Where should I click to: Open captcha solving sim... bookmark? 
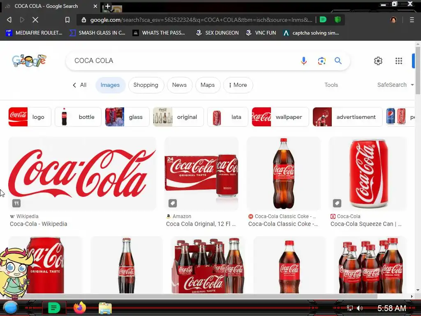click(x=311, y=33)
